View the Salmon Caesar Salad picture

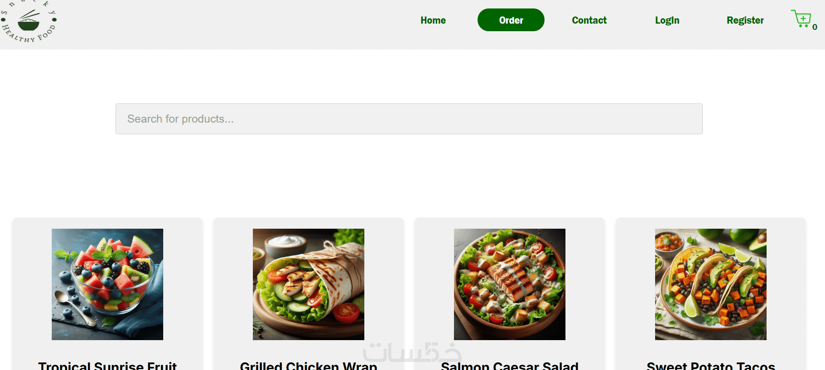[x=510, y=284]
